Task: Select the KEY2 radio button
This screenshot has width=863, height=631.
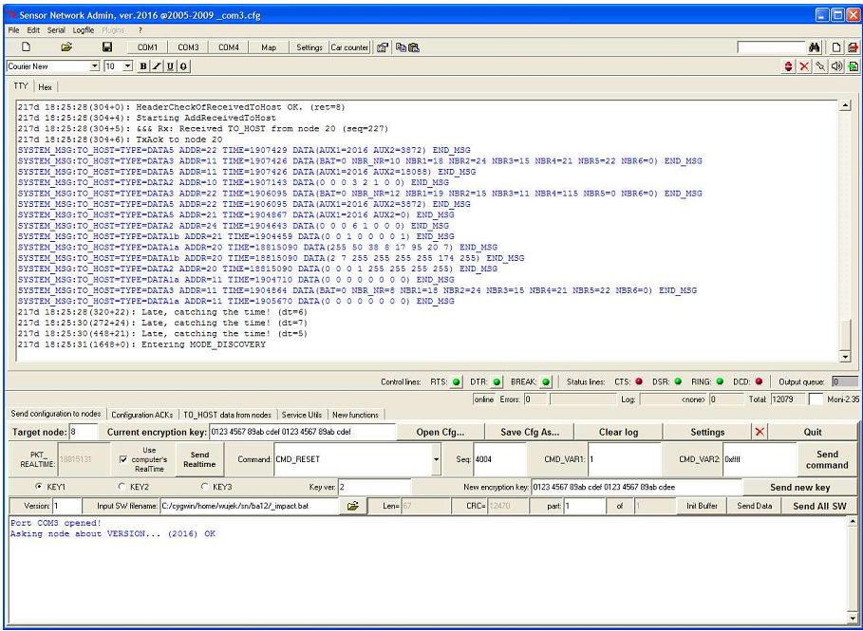Action: tap(122, 487)
